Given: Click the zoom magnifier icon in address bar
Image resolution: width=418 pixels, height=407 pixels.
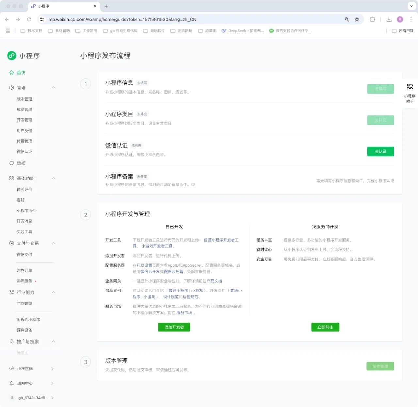Looking at the screenshot, I should (x=347, y=19).
